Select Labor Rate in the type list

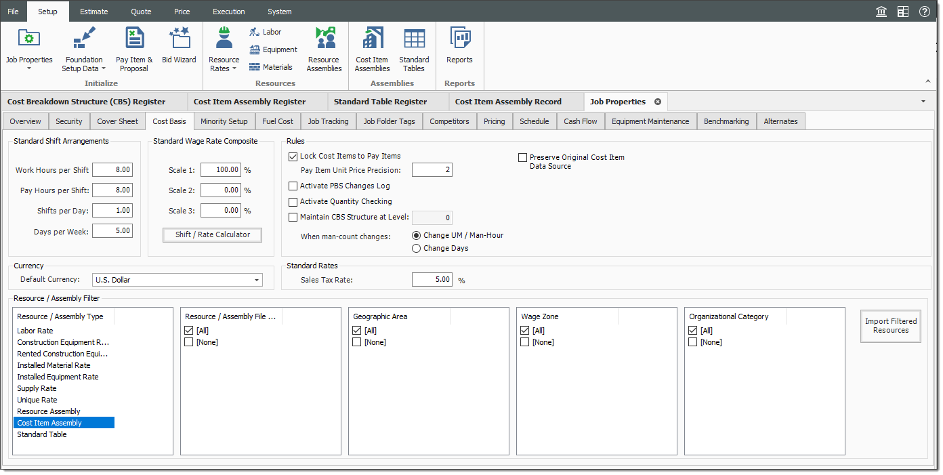point(35,331)
